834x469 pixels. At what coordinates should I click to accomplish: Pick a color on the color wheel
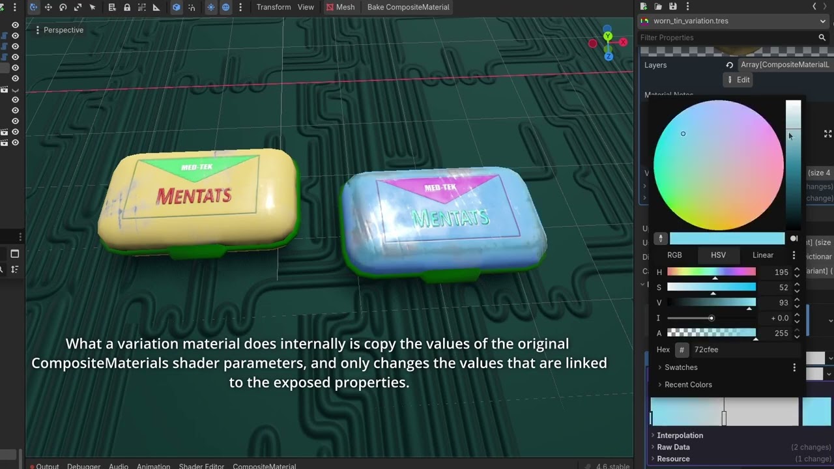[x=719, y=165]
